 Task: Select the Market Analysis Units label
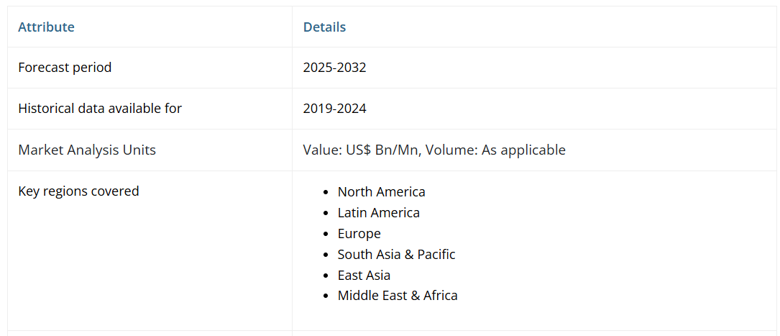[87, 150]
